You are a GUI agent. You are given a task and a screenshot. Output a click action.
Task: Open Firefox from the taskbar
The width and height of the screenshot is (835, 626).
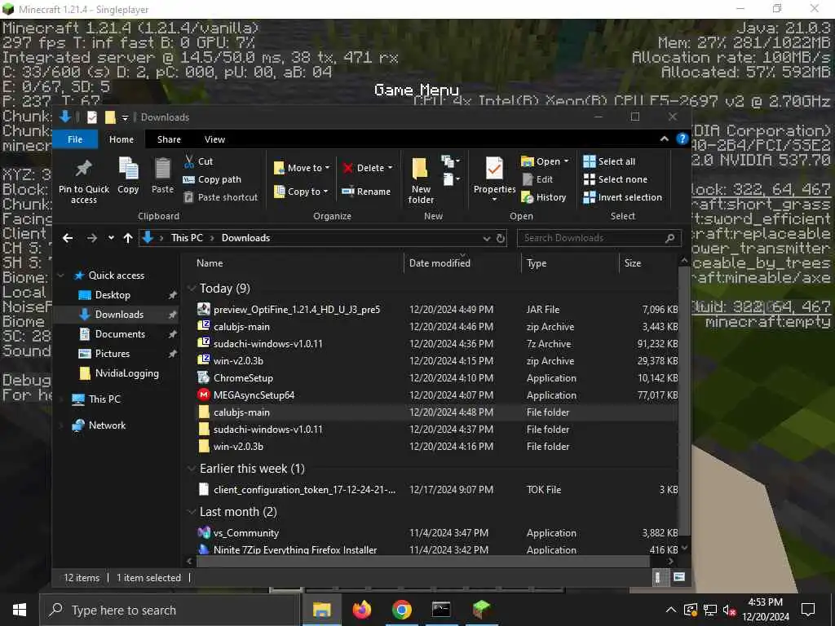click(362, 610)
